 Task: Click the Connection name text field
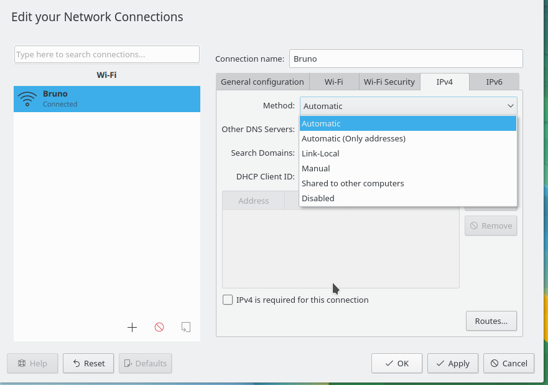pos(406,59)
